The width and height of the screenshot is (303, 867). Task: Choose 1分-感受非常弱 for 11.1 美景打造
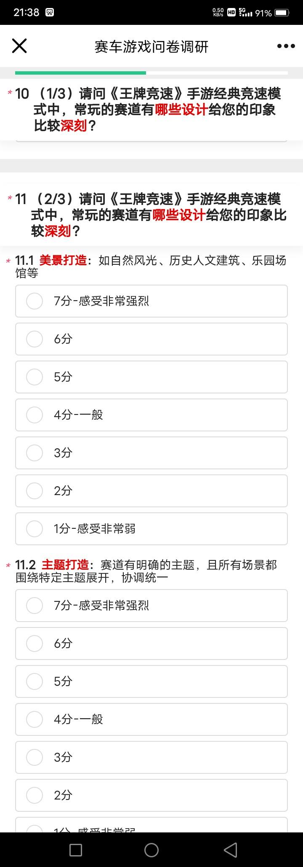click(151, 529)
